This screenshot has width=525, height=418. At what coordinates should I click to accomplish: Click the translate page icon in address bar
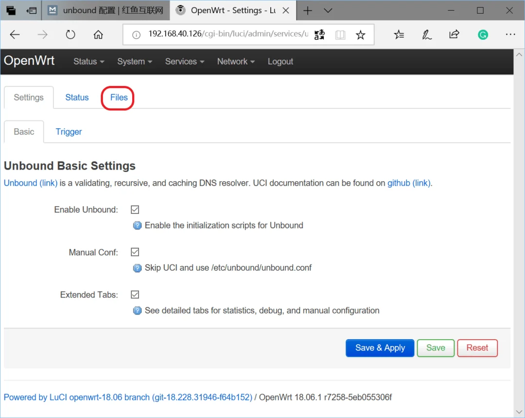point(319,35)
